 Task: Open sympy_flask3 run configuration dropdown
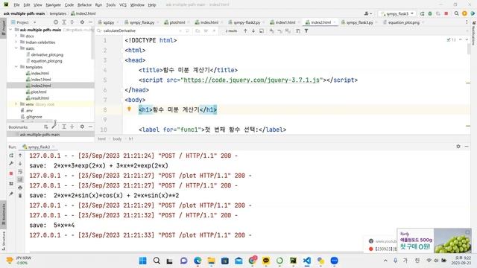(x=397, y=13)
